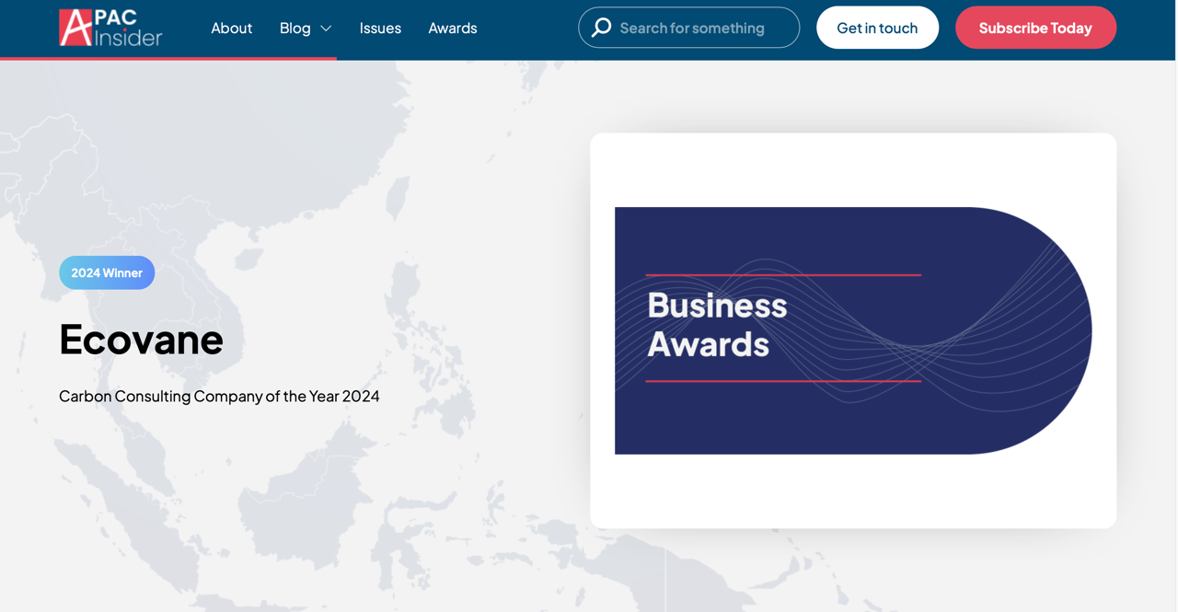Screen dimensions: 1178x612
Task: Open the About page
Action: [x=231, y=28]
